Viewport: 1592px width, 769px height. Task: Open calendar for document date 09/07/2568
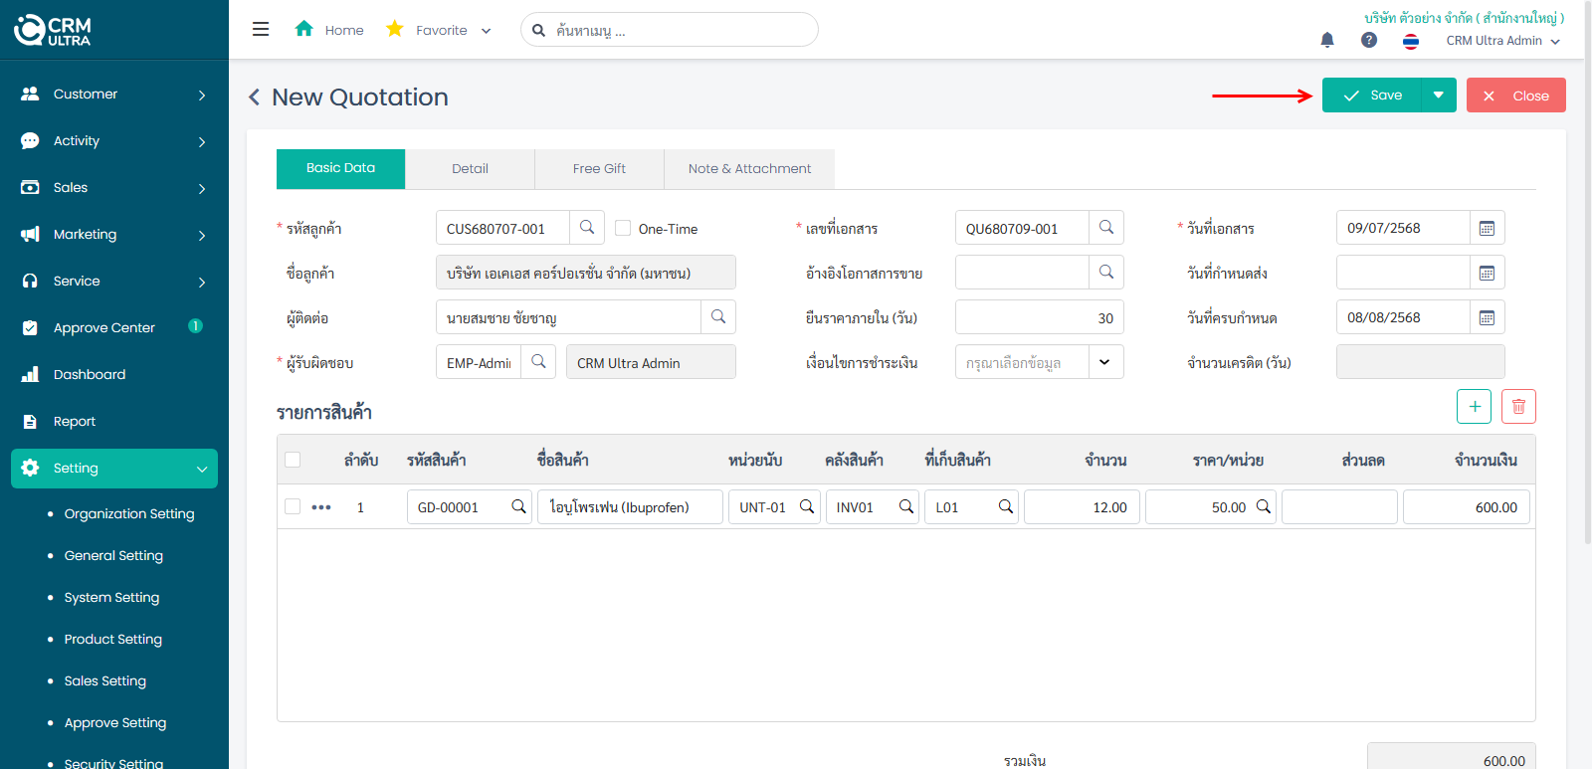click(x=1487, y=228)
